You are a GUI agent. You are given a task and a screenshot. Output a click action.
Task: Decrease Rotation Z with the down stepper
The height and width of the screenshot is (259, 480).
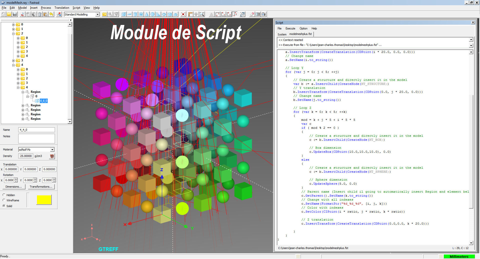pos(54,181)
